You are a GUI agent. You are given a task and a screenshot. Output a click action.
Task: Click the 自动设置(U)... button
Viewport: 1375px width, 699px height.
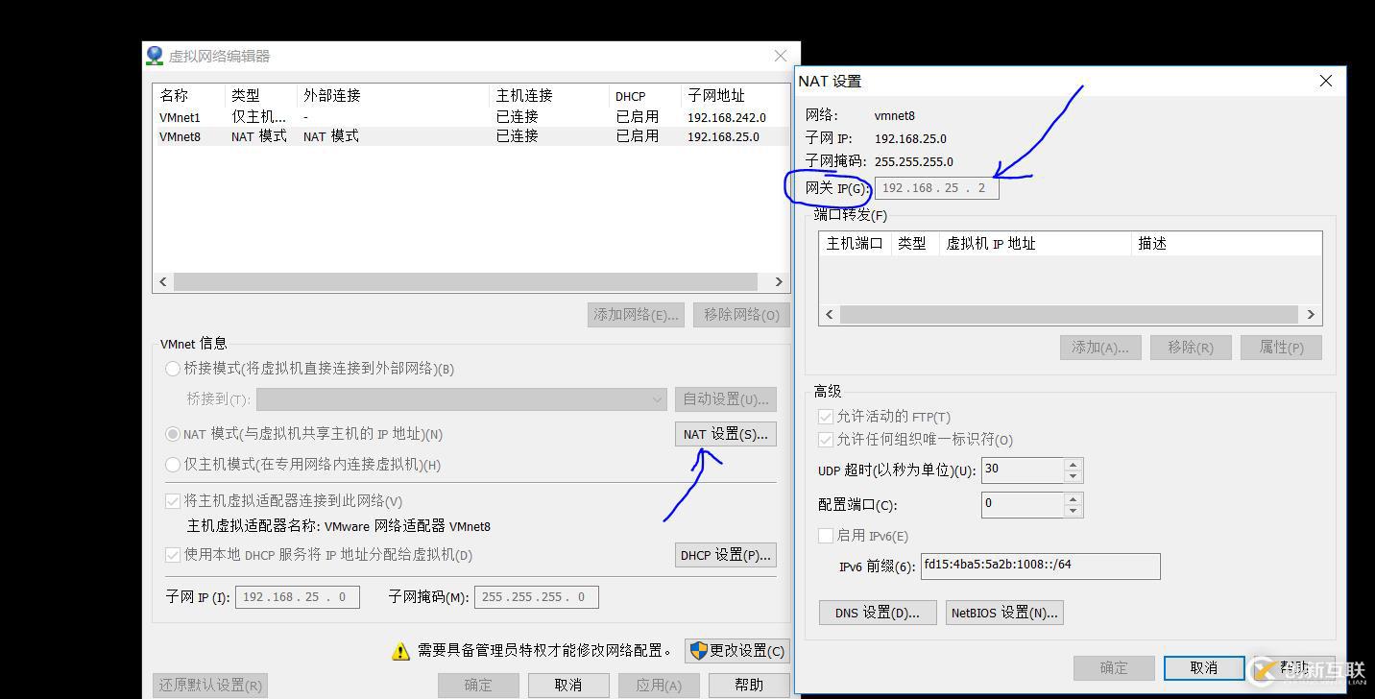click(726, 399)
